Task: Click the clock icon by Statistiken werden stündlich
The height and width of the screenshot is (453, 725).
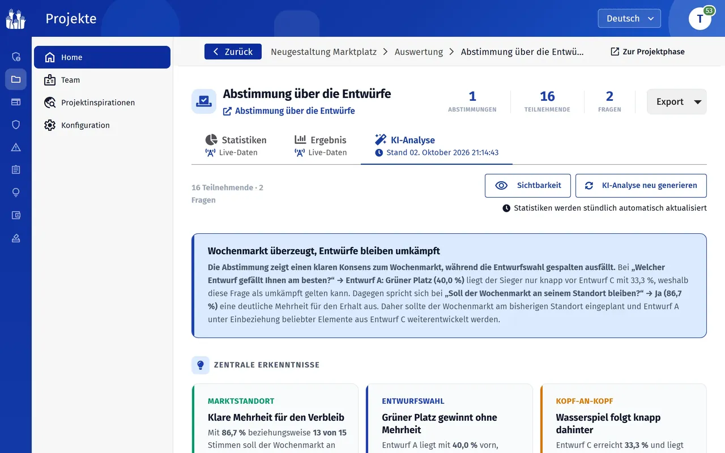Action: 506,208
